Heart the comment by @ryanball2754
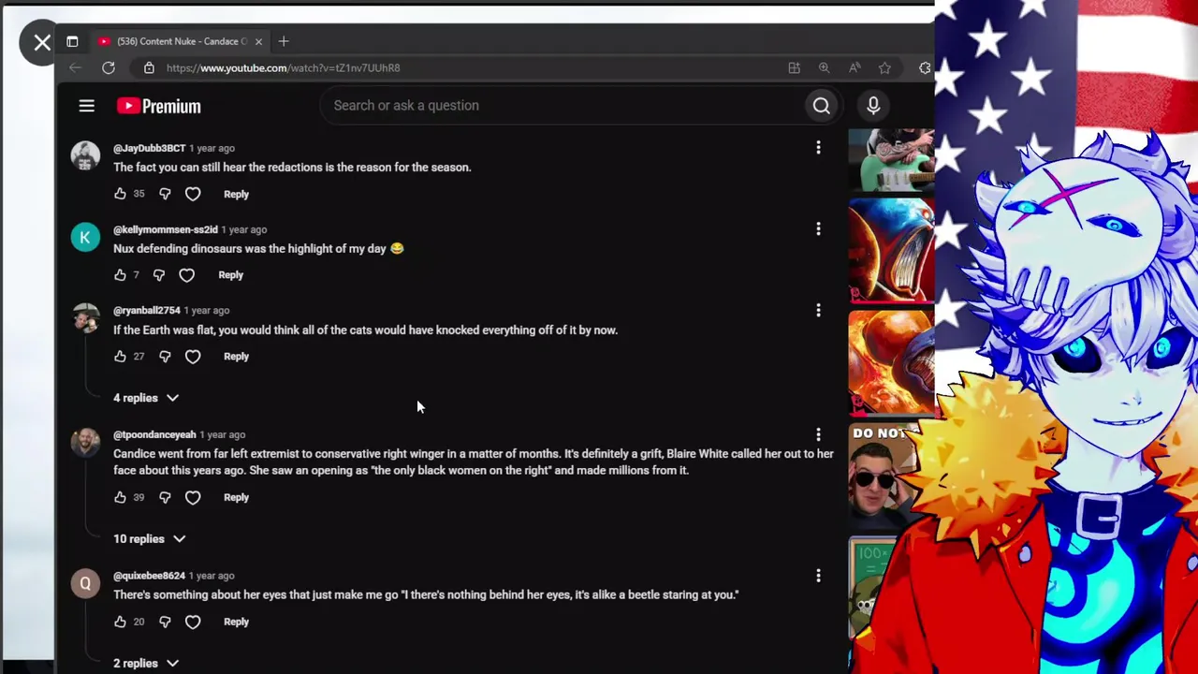This screenshot has width=1198, height=674. [193, 357]
